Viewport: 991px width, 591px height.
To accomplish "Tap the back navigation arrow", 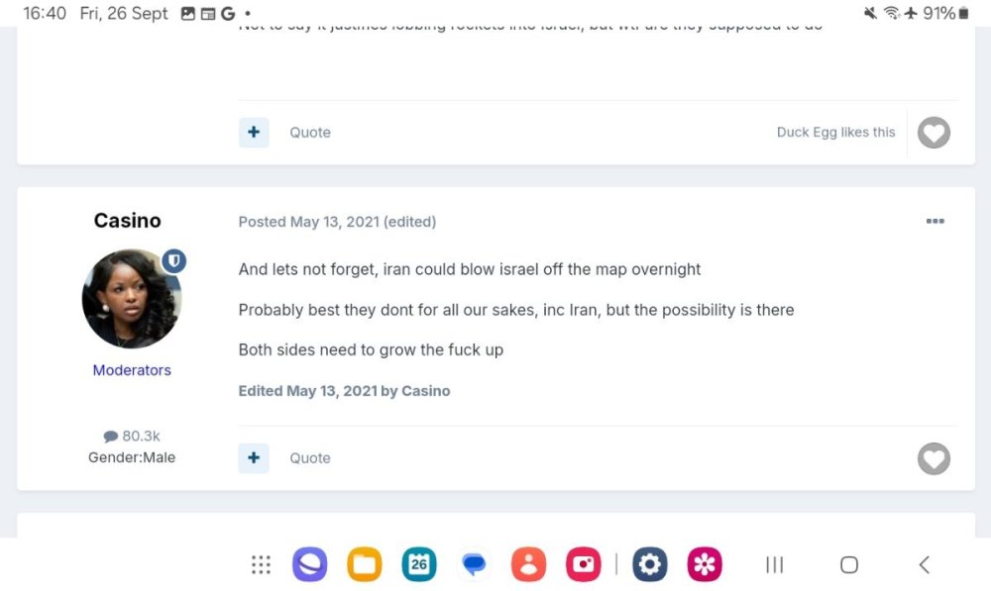I will click(924, 564).
